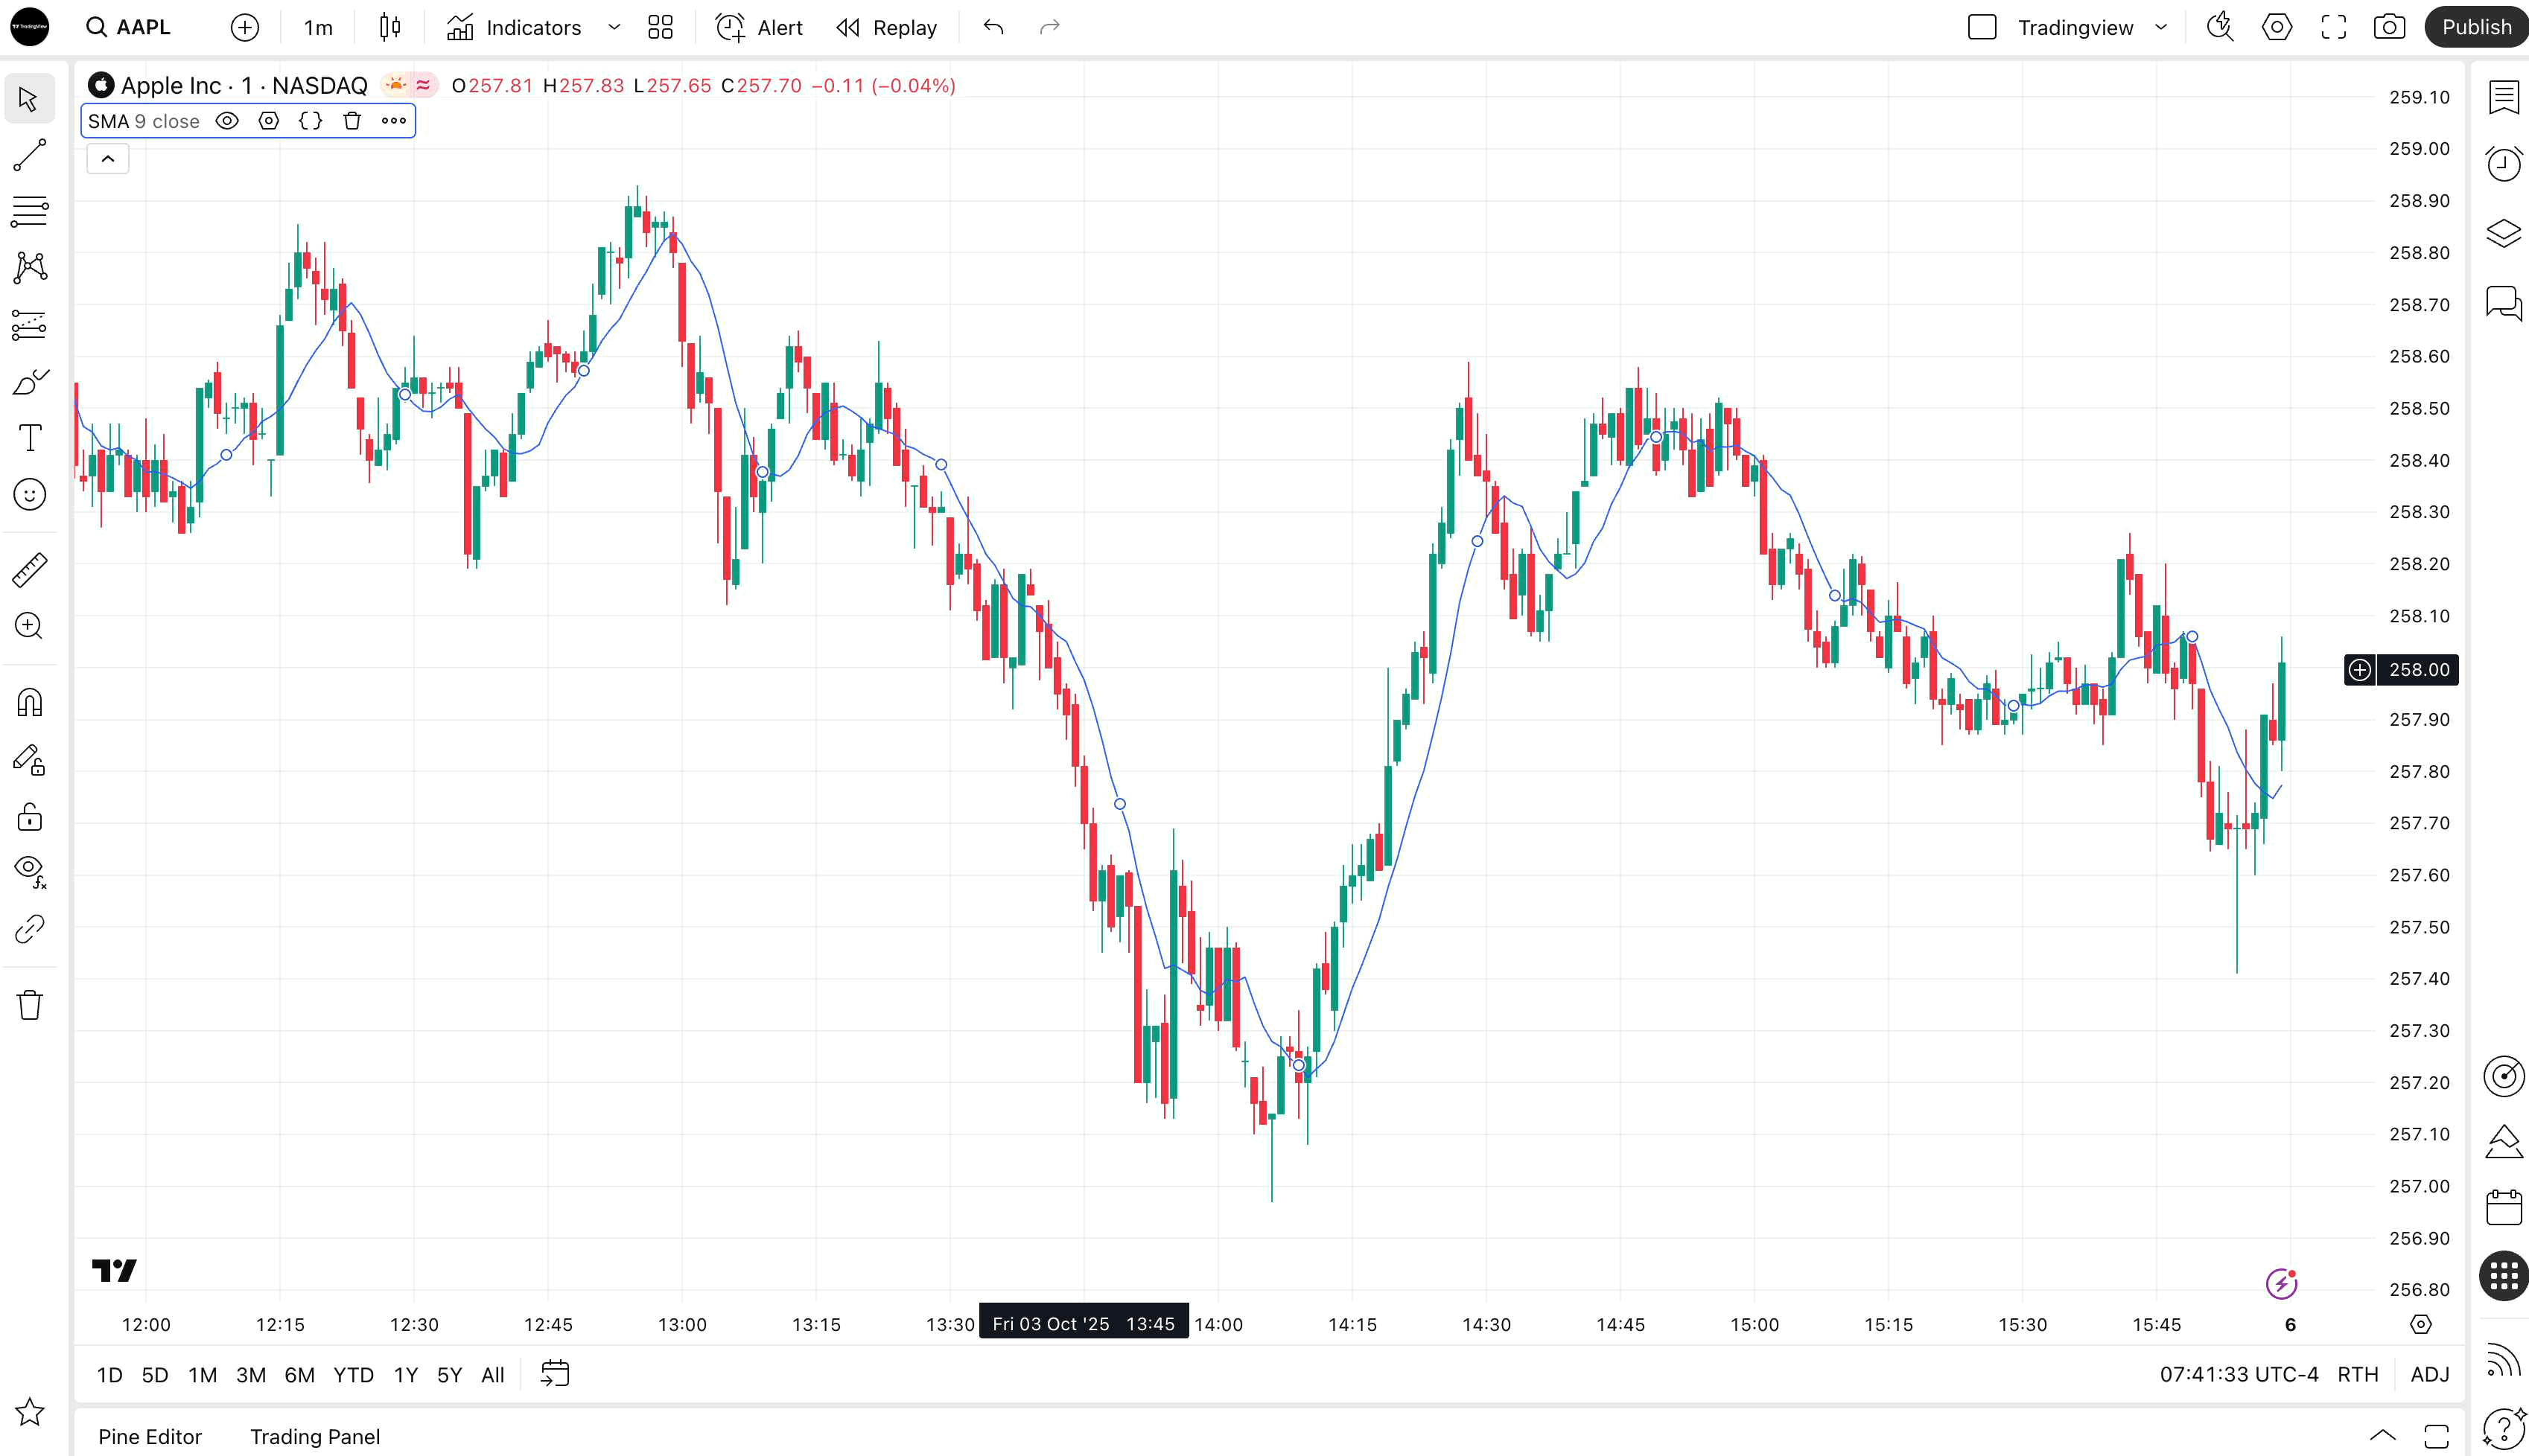
Task: Check the box beside the Tradingview layout
Action: 1981,27
